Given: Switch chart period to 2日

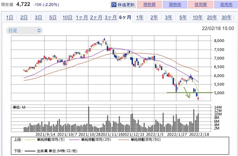Looking at the screenshot, I should 24,17.
